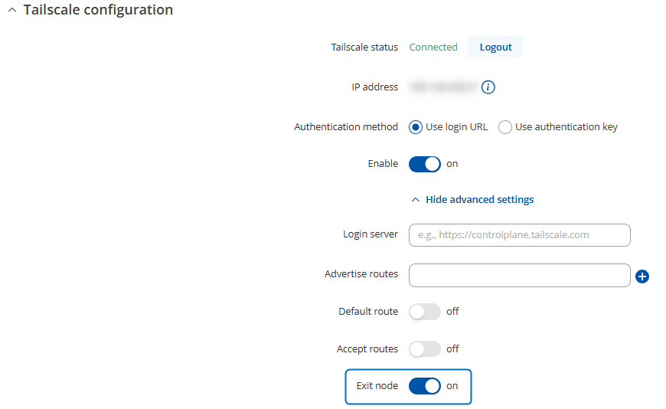The width and height of the screenshot is (666, 409).
Task: Click the Authentication method label
Action: pos(346,126)
